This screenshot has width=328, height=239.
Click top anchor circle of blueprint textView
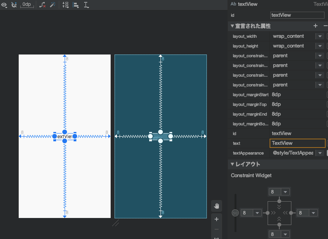160,132
